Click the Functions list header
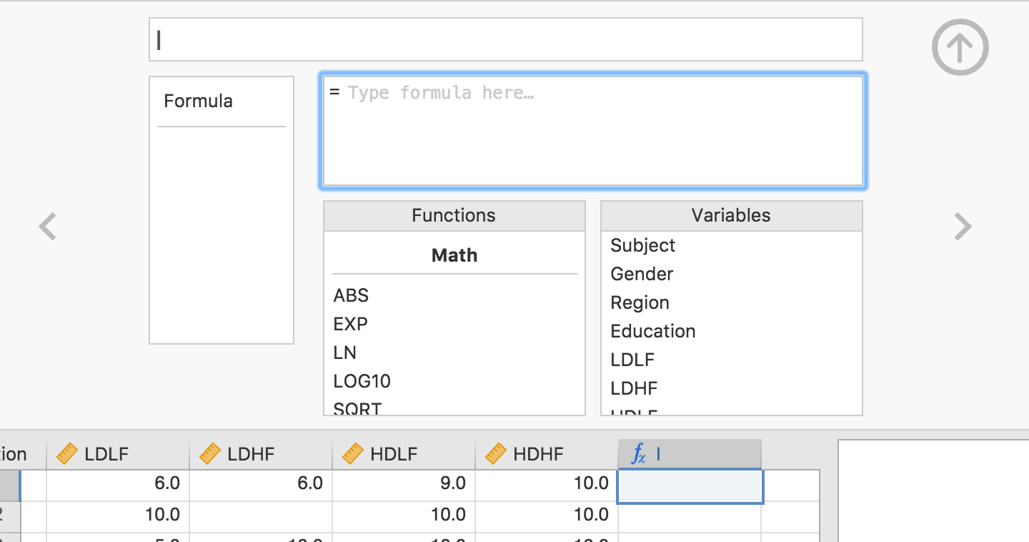The width and height of the screenshot is (1029, 542). click(454, 215)
